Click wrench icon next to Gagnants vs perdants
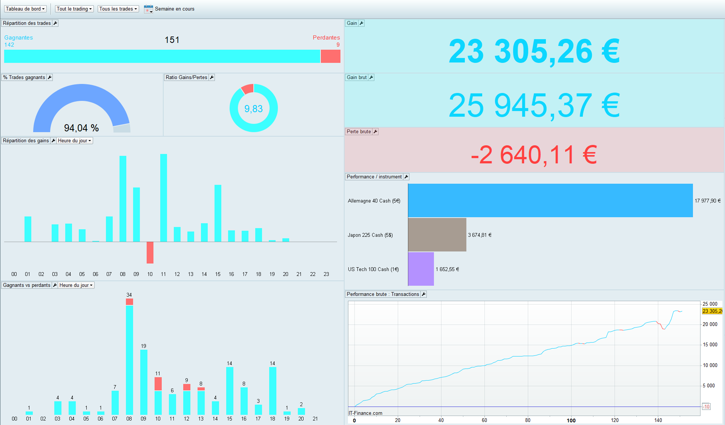This screenshot has height=425, width=725. [x=55, y=285]
